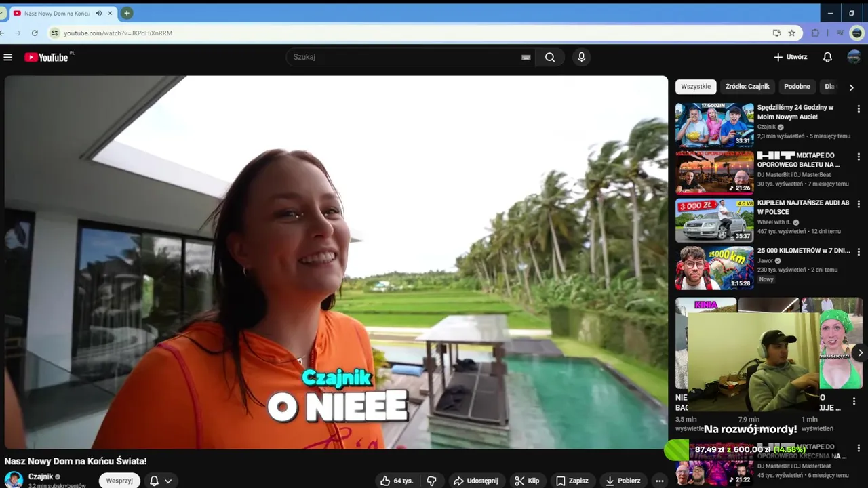Open the browser profile avatar
The image size is (868, 488).
point(857,33)
